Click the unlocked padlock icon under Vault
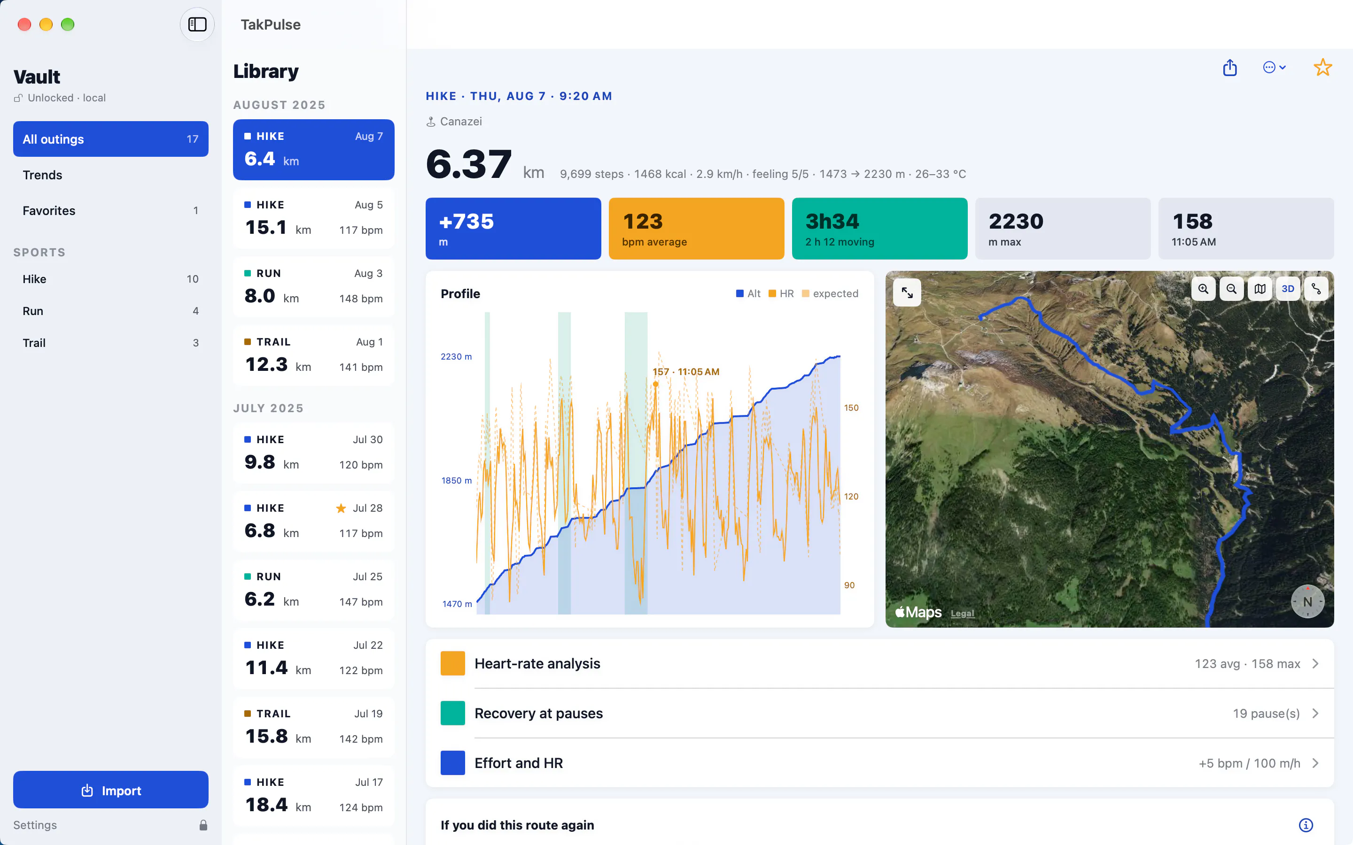The height and width of the screenshot is (845, 1353). [18, 98]
